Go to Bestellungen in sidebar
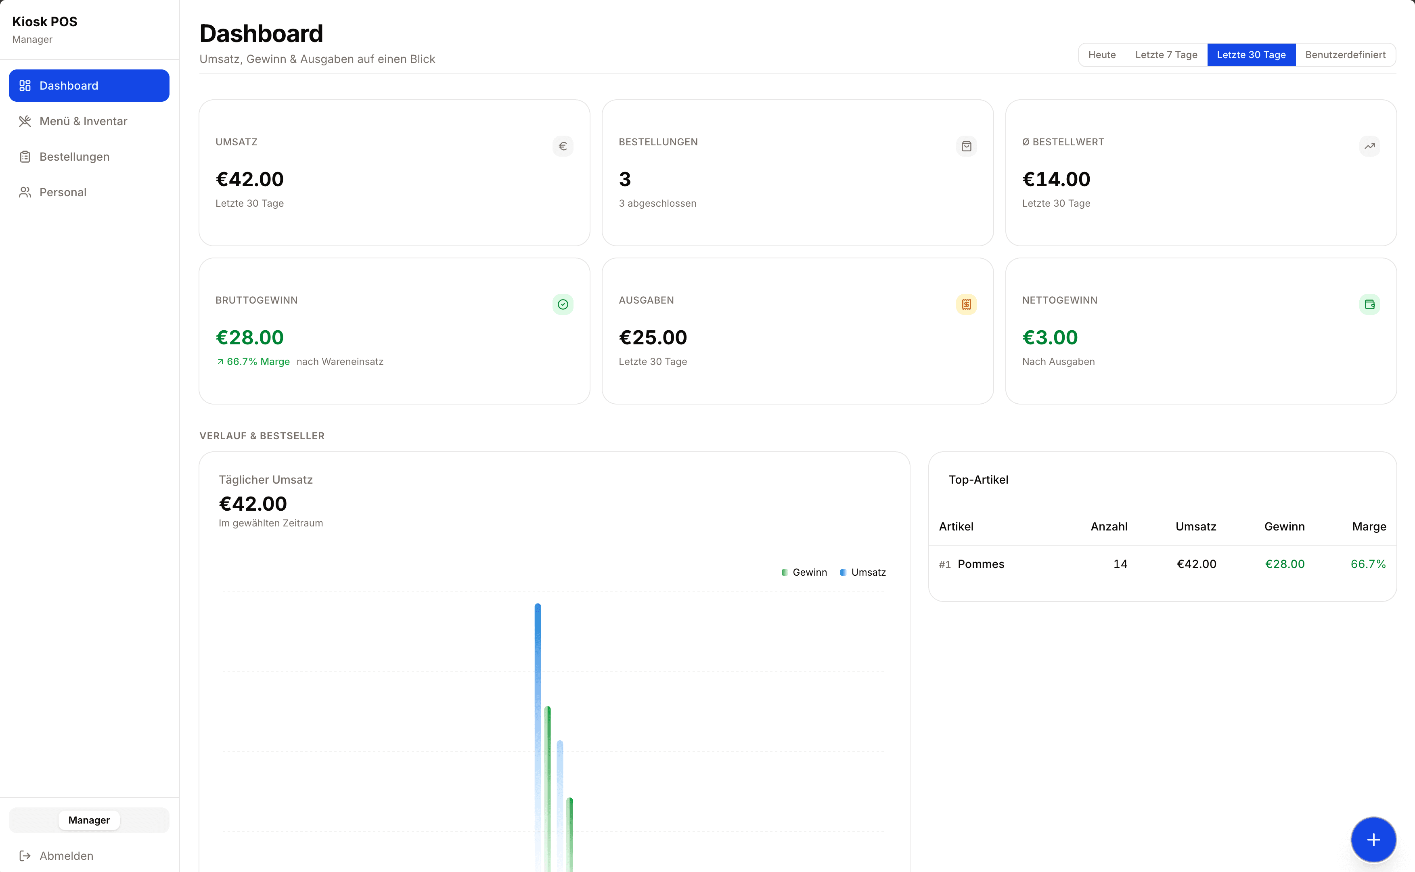 click(x=89, y=157)
